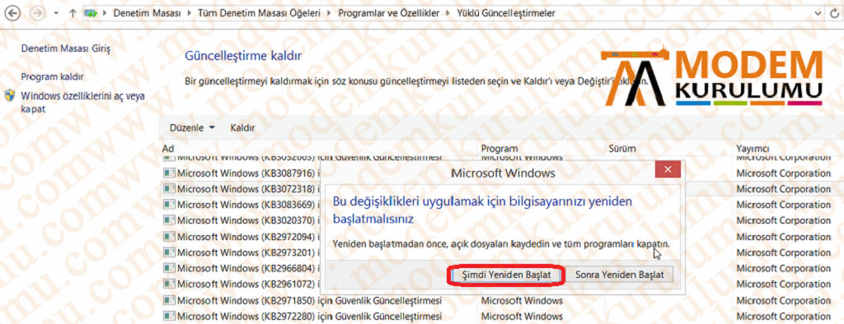This screenshot has height=324, width=844.
Task: Open Windows özelliklerini aç veya kapat
Action: coord(82,102)
